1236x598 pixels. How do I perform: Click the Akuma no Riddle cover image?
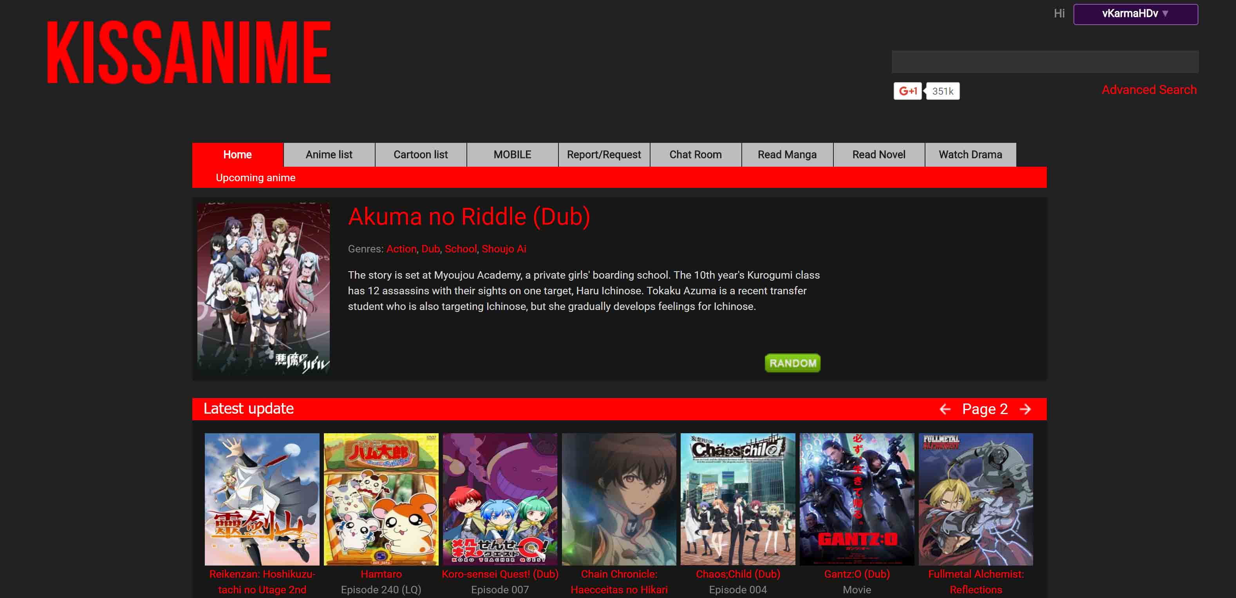click(x=264, y=289)
